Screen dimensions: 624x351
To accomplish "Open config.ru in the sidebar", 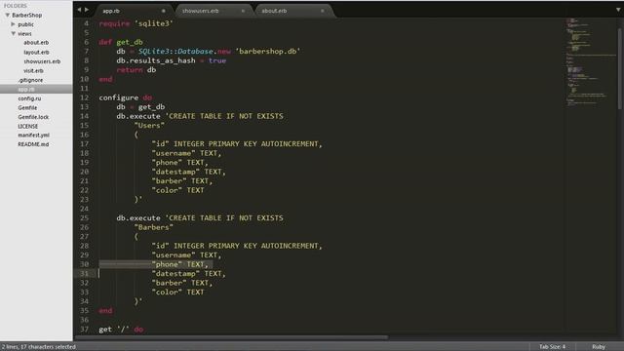I will pos(29,98).
